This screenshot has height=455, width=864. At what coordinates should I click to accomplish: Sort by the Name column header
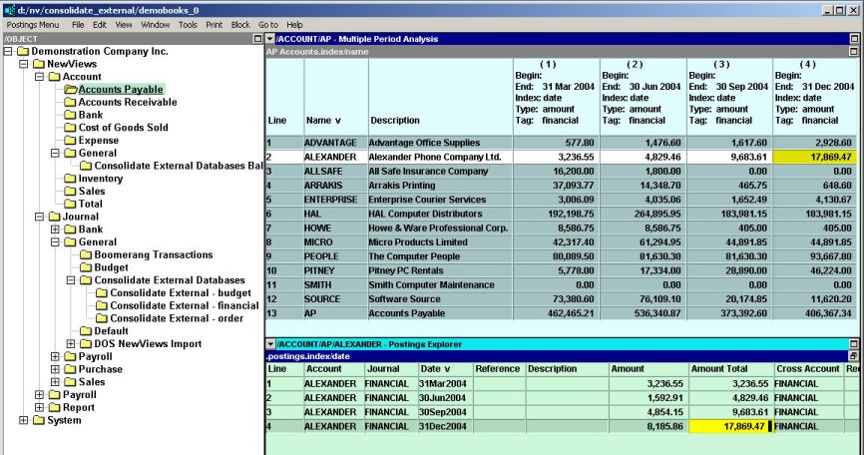click(324, 121)
